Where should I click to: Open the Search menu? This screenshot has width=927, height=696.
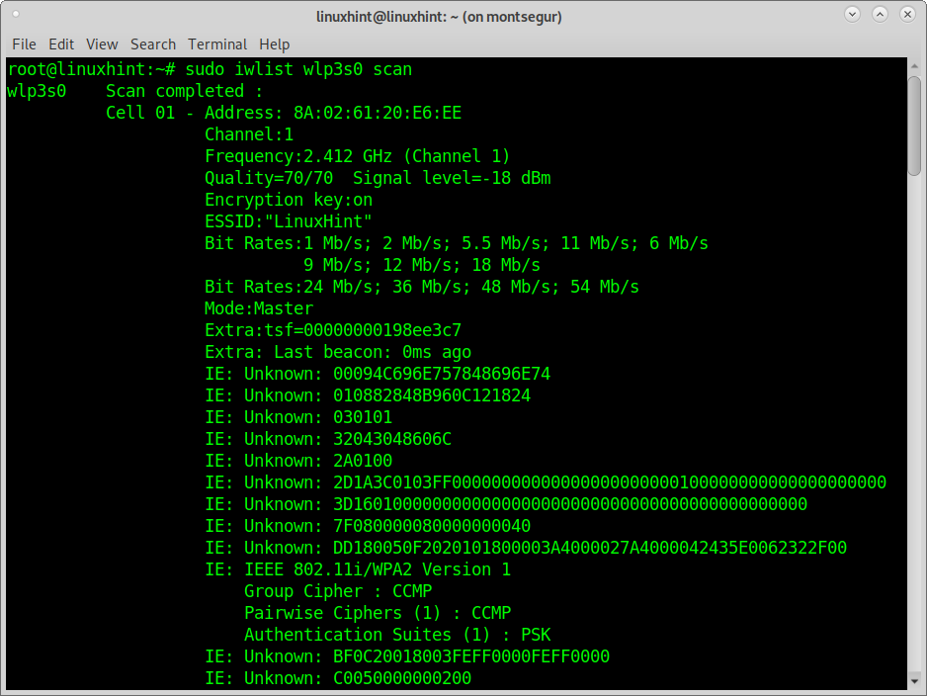click(x=153, y=44)
